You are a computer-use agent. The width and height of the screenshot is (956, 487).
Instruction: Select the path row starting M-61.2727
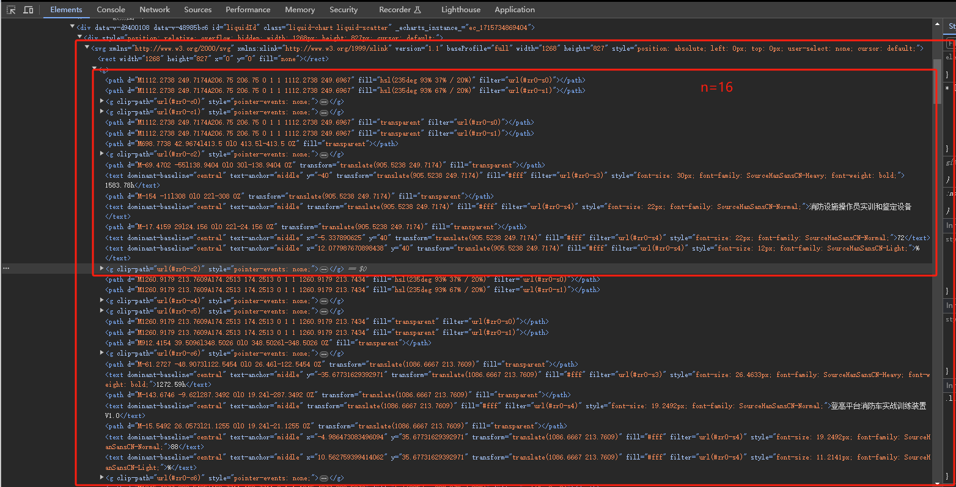pyautogui.click(x=341, y=364)
